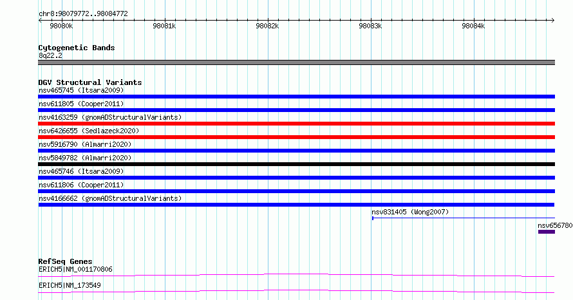This screenshot has width=573, height=300.
Task: Select the nsv611805 (Cooper2011) variant bar
Action: (x=296, y=110)
